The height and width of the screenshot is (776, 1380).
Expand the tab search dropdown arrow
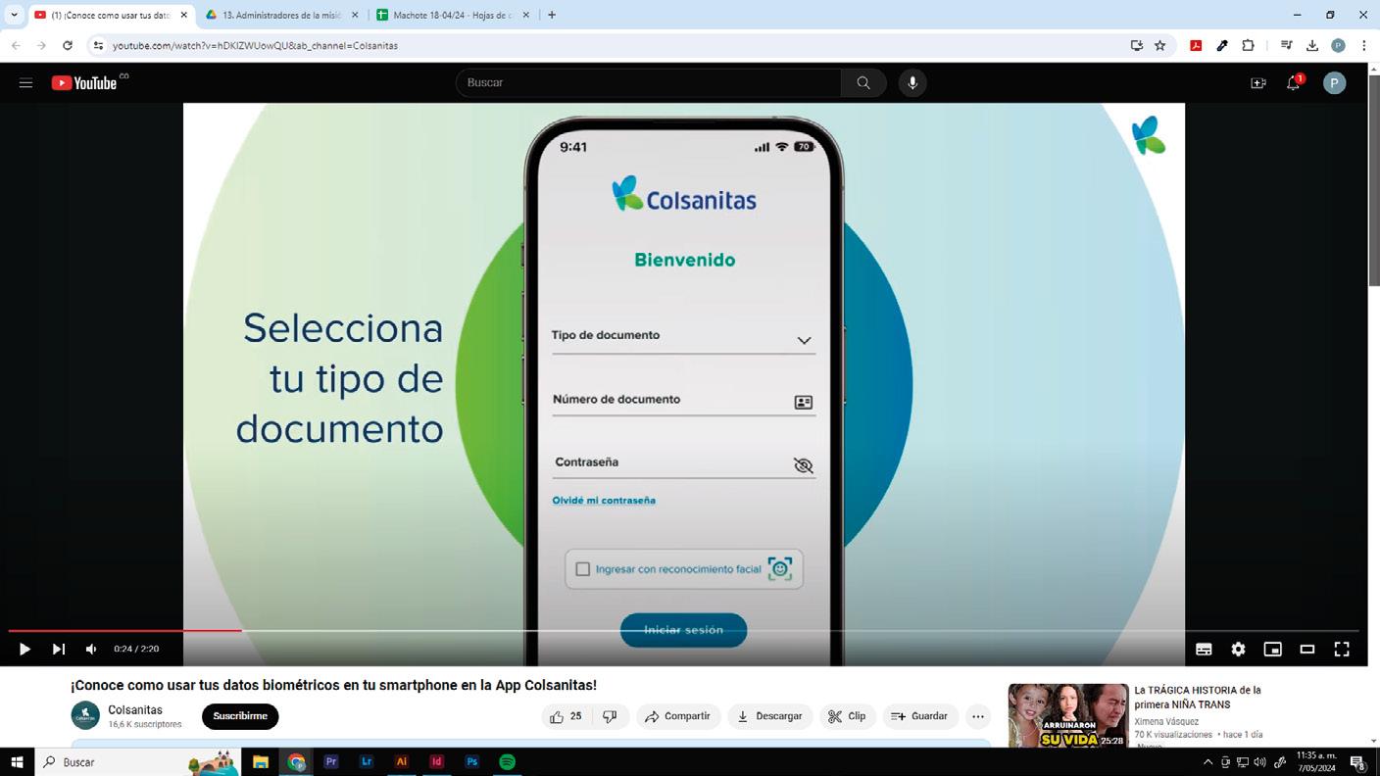pyautogui.click(x=14, y=15)
